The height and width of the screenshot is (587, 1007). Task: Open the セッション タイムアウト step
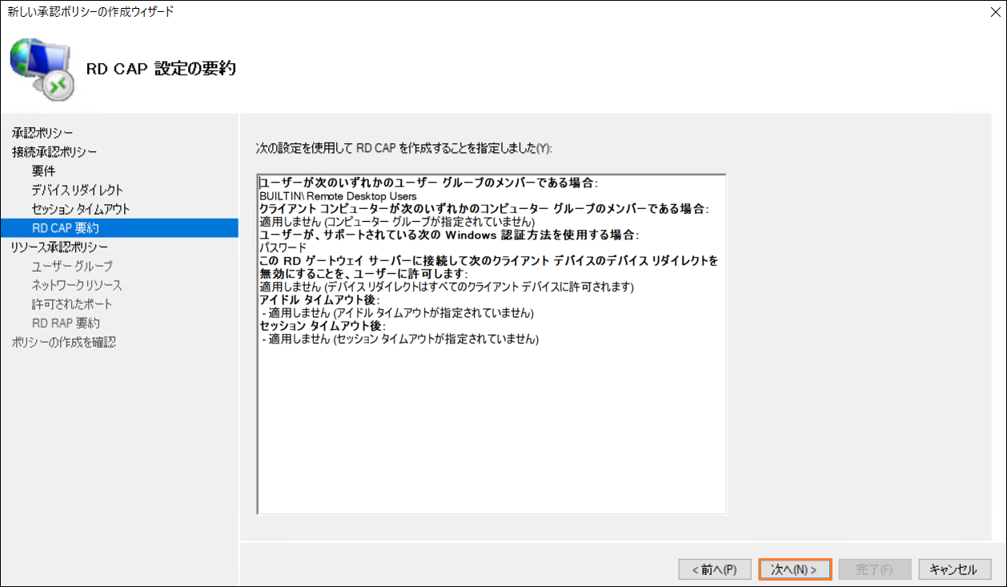coord(81,209)
